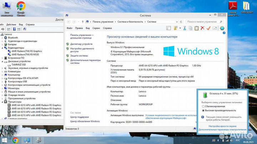The height and width of the screenshot is (144, 257).
Task: Open the Вид menu in Device Manager
Action: pyautogui.click(x=21, y=25)
